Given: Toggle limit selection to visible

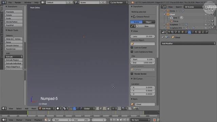Looking at the screenshot, I should click(x=108, y=108).
